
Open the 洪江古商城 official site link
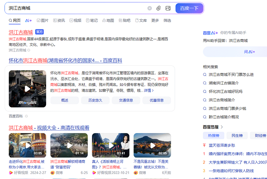(x=21, y=32)
